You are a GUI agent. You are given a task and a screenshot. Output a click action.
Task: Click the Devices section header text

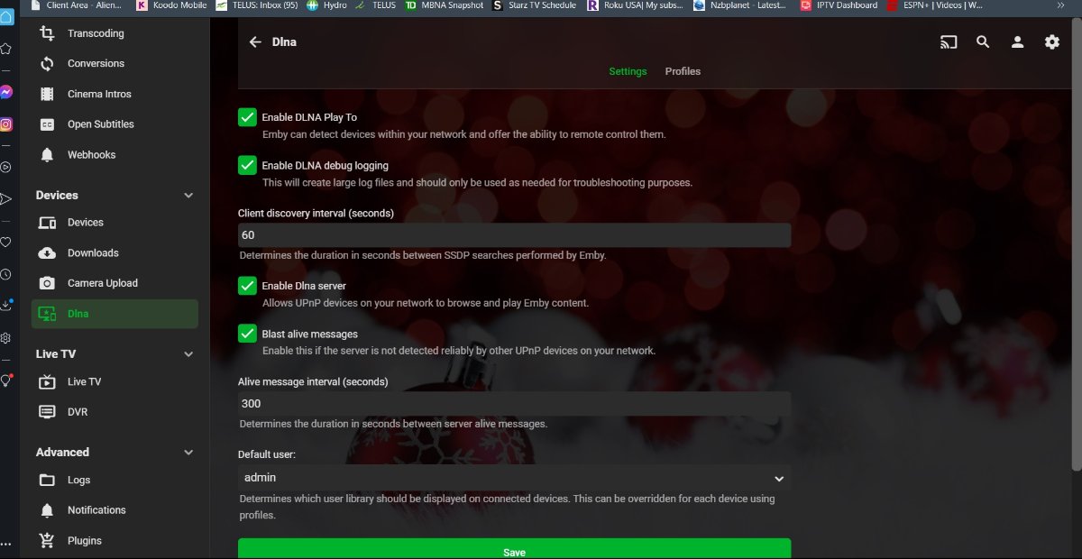click(57, 196)
